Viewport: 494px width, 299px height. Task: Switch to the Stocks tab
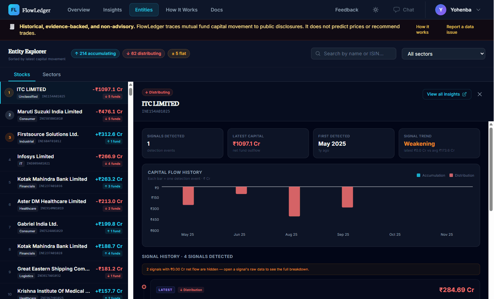[x=22, y=74]
